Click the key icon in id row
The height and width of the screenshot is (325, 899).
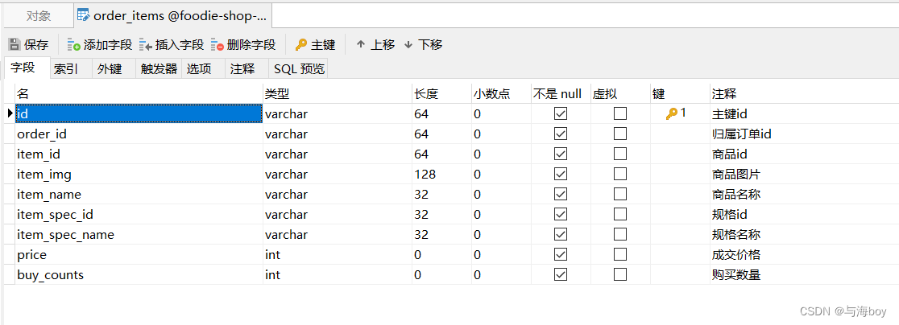tap(671, 114)
